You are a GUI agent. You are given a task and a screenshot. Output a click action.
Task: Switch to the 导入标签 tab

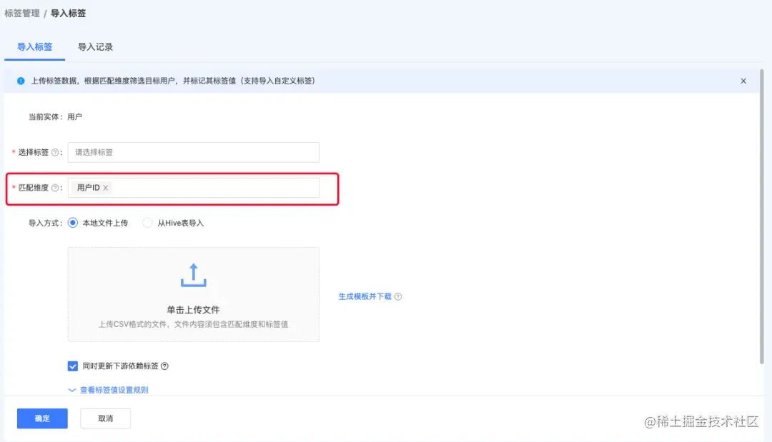coord(34,46)
